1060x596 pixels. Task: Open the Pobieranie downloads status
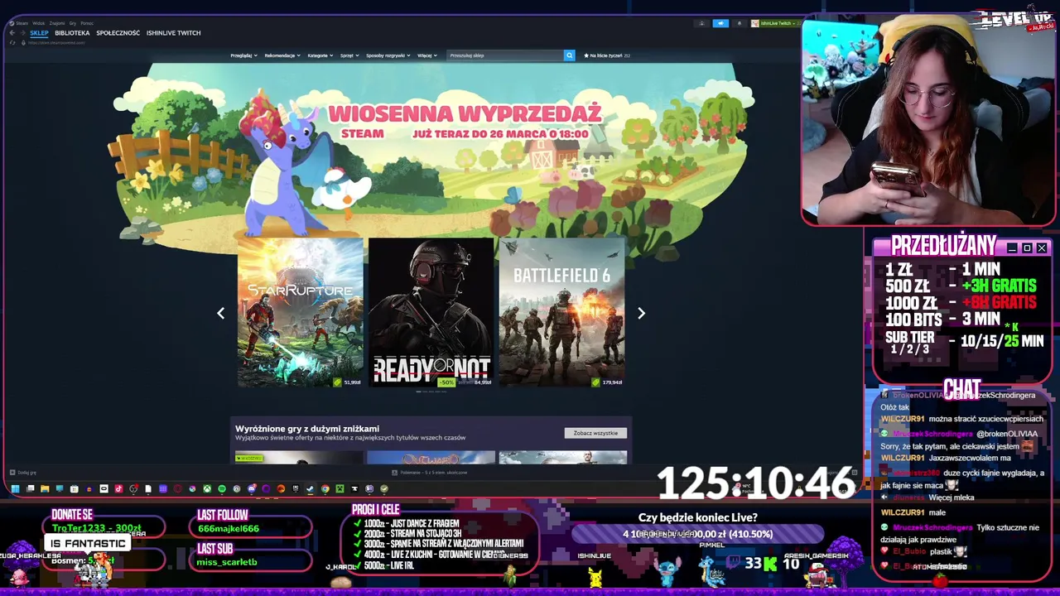(430, 473)
